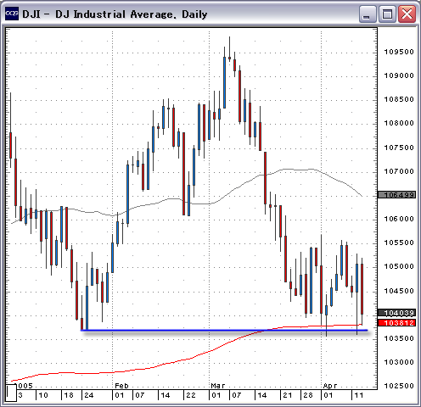The image size is (421, 407).
Task: Click the 104500 price axis label
Action: pos(399,291)
